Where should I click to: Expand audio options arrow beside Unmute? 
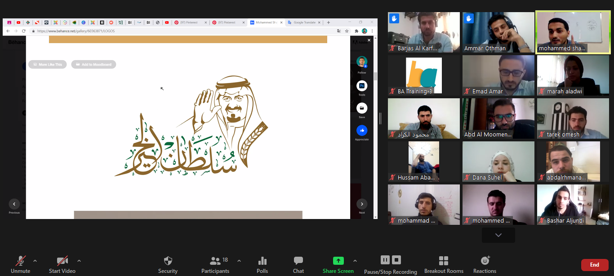tap(35, 261)
